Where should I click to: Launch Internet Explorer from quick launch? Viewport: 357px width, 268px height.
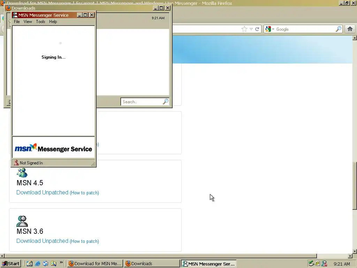click(38, 264)
